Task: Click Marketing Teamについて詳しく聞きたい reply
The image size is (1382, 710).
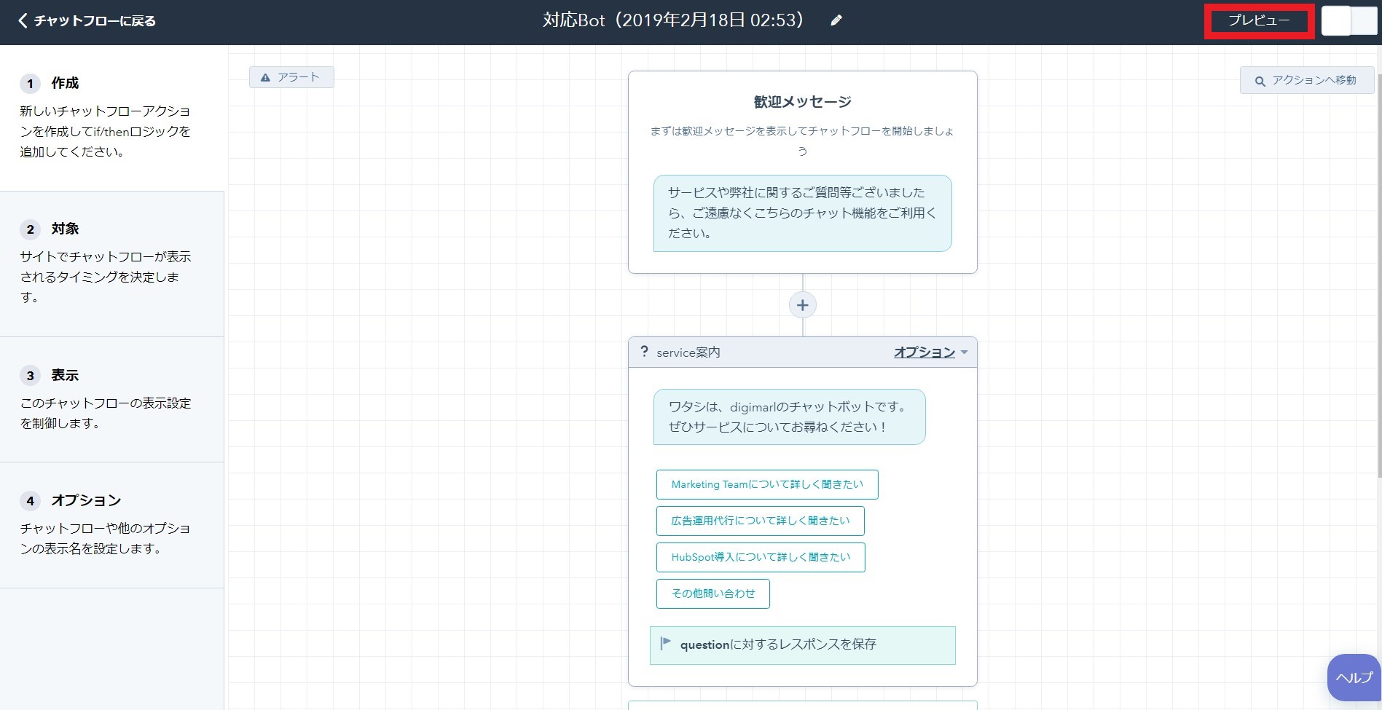Action: (767, 484)
